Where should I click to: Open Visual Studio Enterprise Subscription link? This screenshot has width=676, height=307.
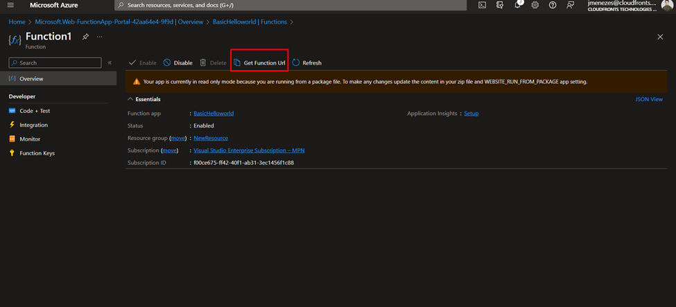click(x=249, y=150)
